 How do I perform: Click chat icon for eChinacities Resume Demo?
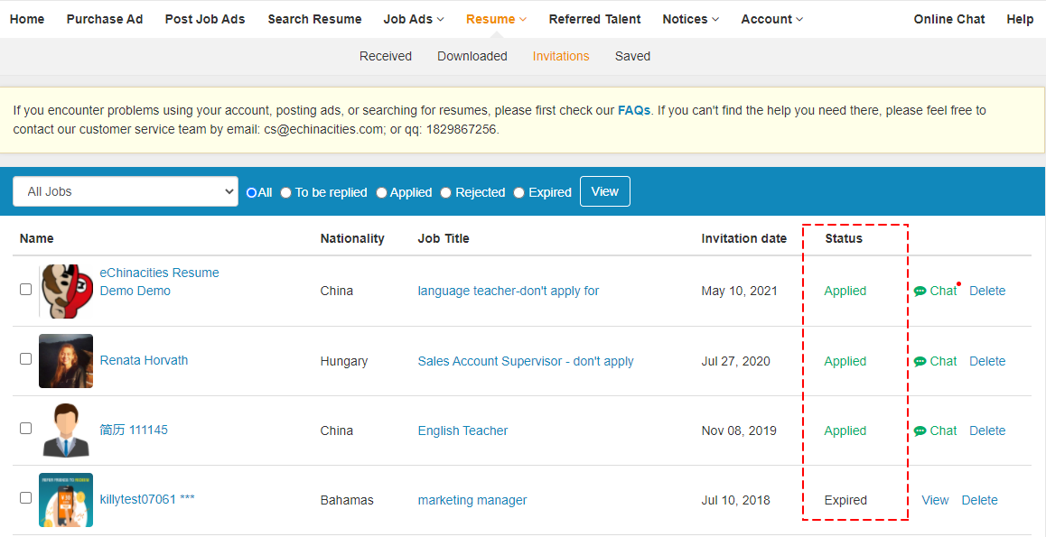(920, 292)
